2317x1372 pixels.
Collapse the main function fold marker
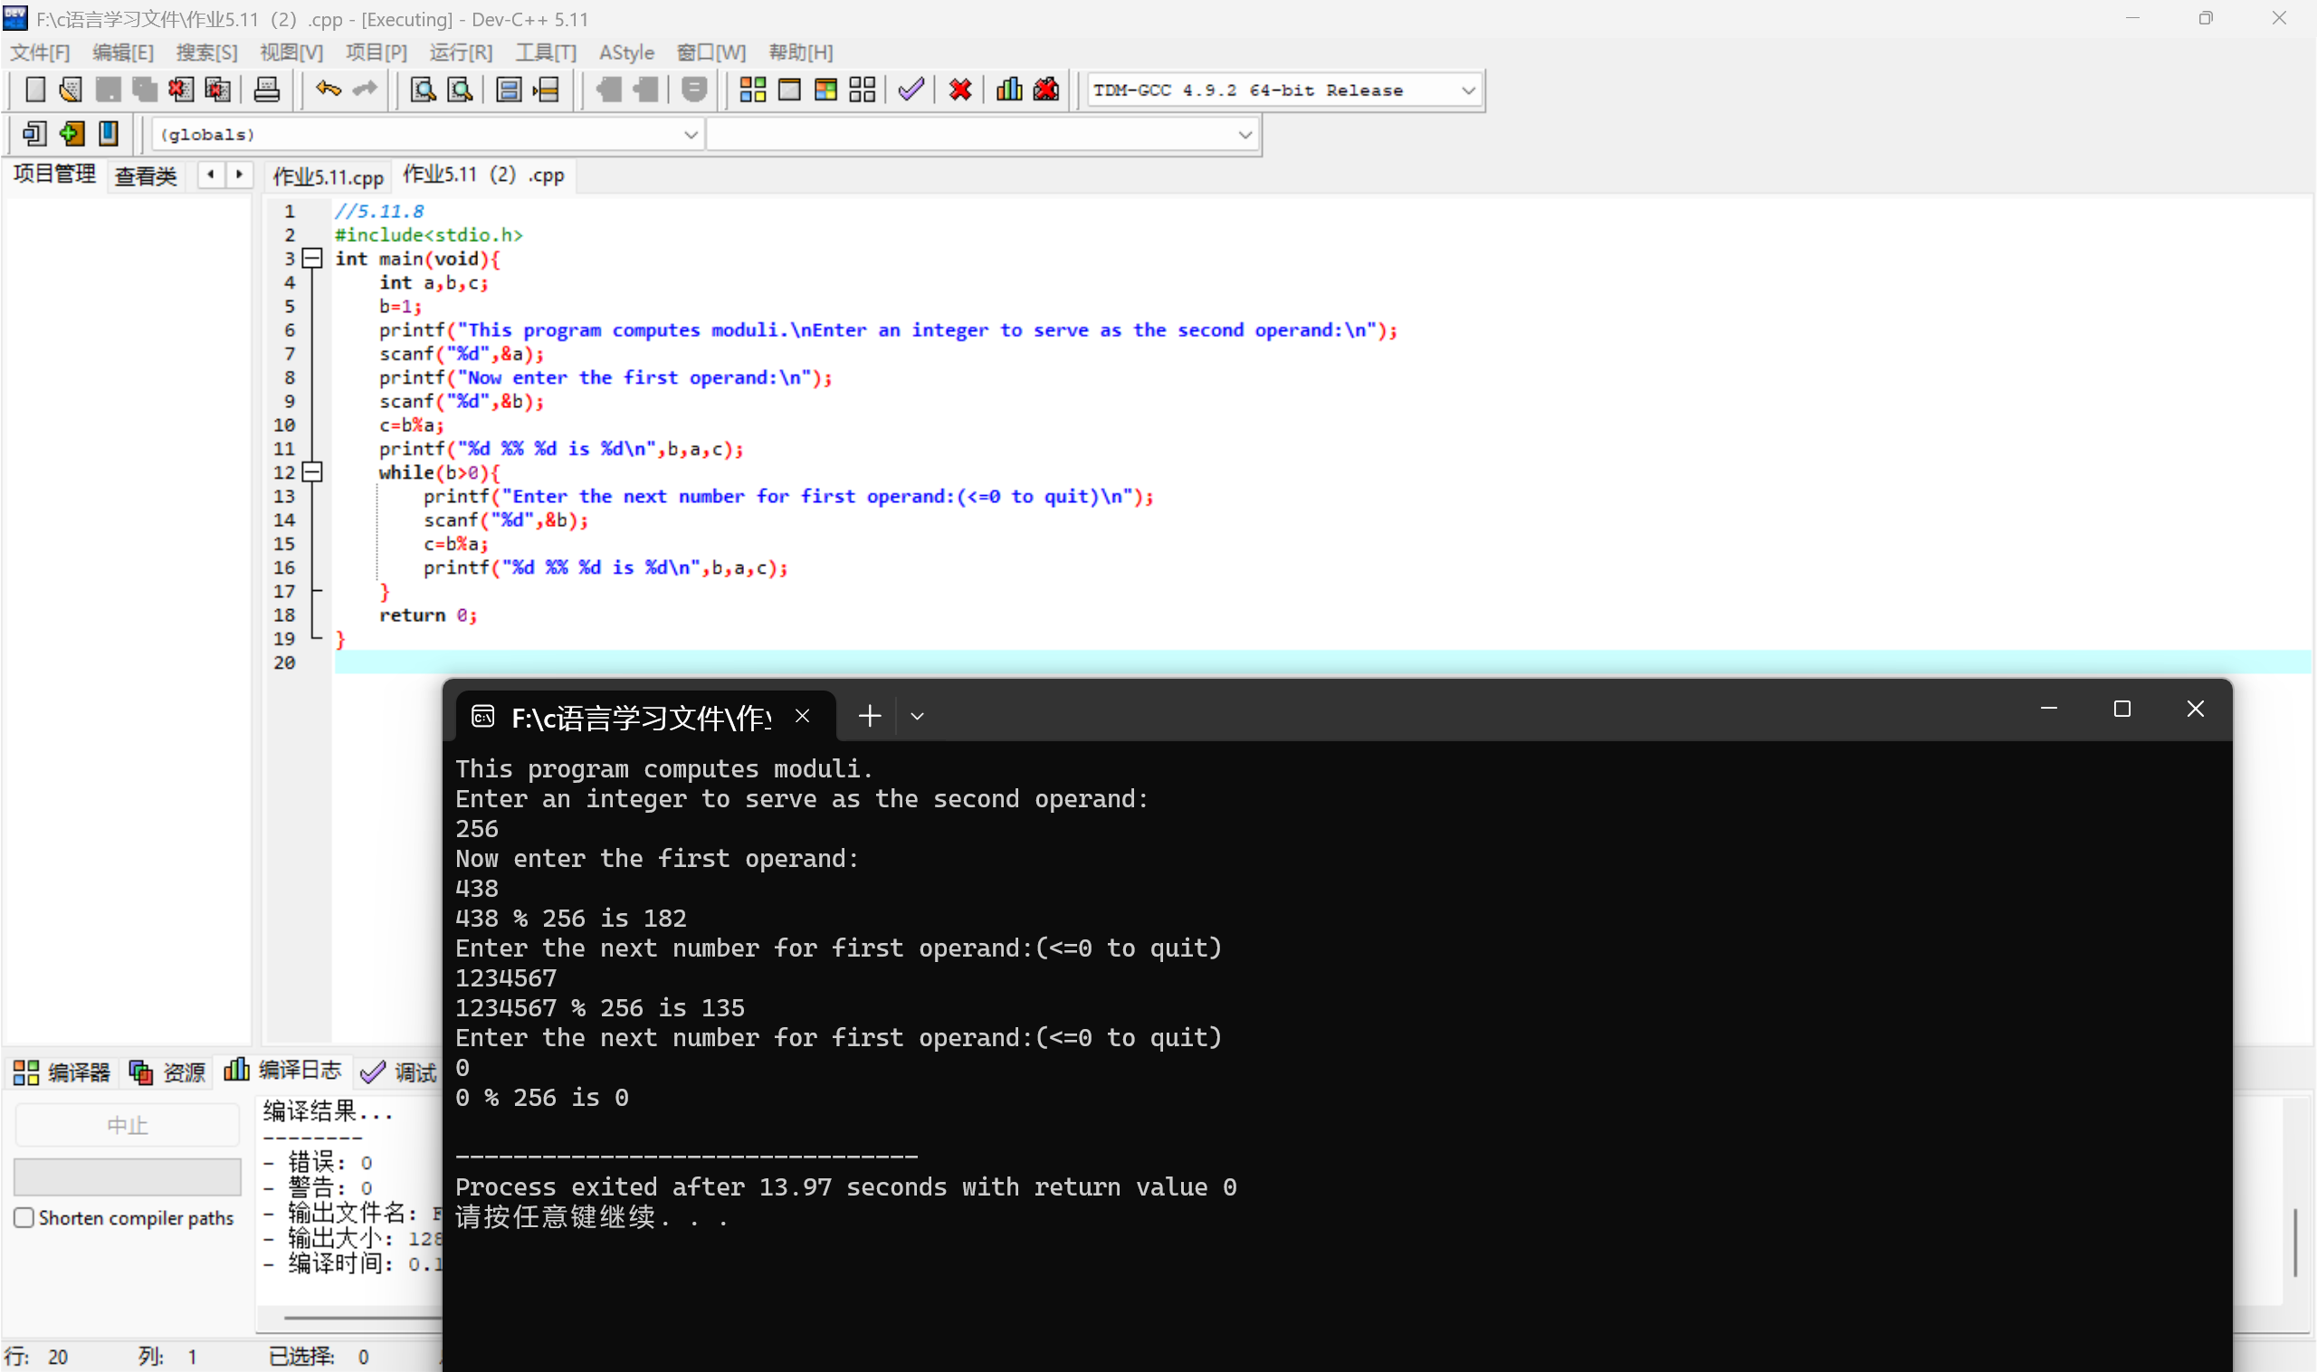tap(312, 259)
